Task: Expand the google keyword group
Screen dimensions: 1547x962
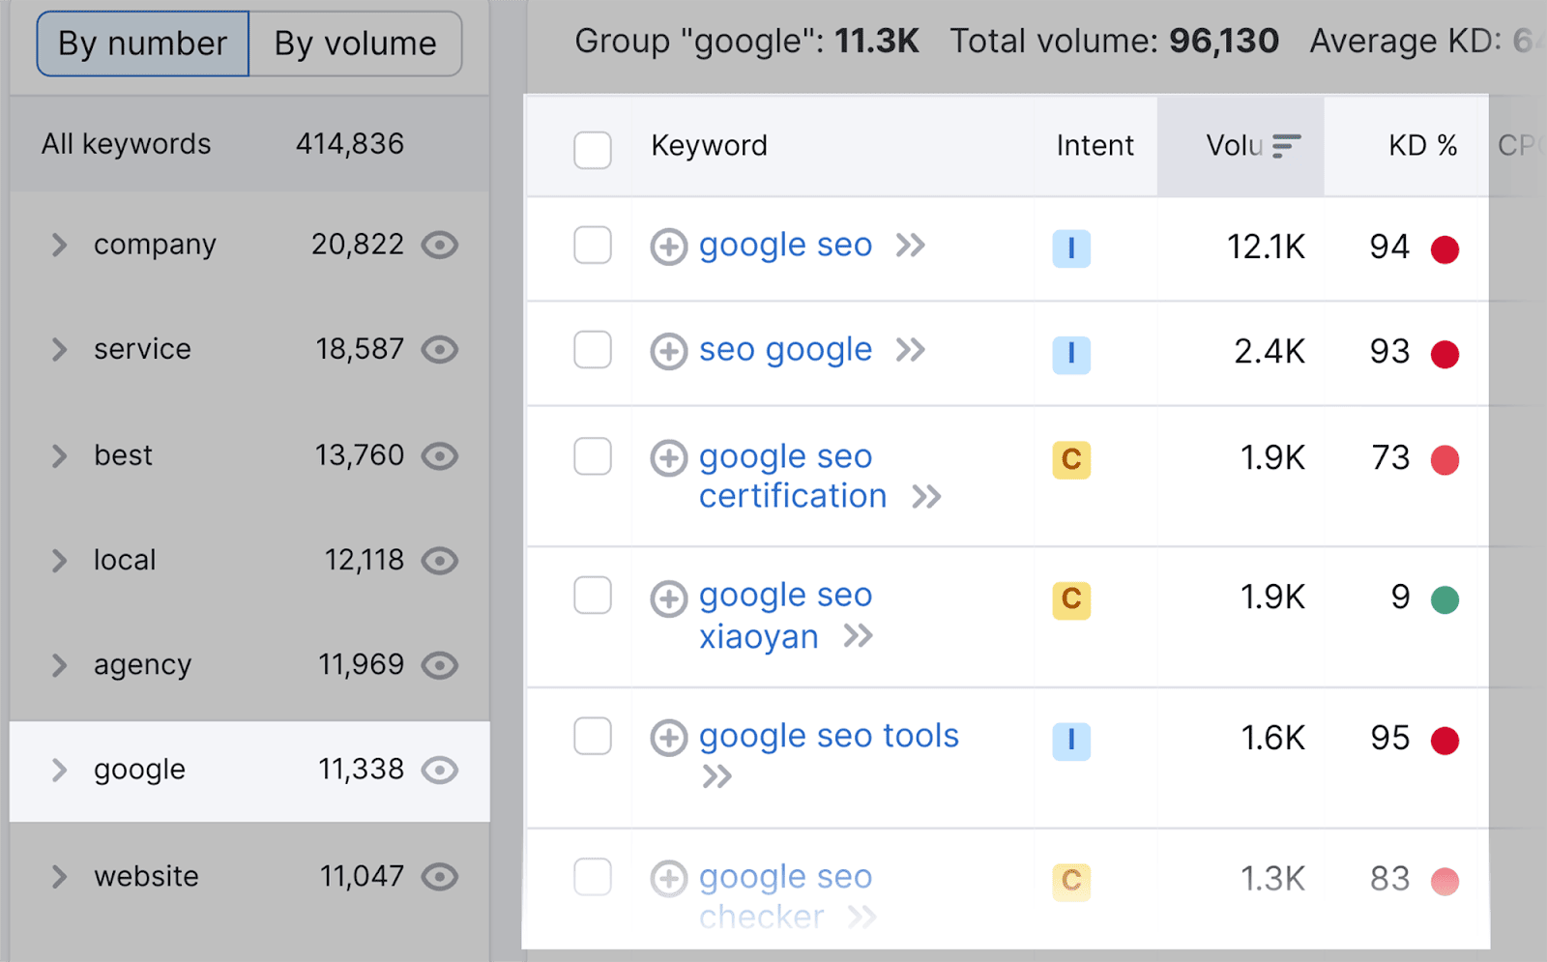Action: (58, 770)
